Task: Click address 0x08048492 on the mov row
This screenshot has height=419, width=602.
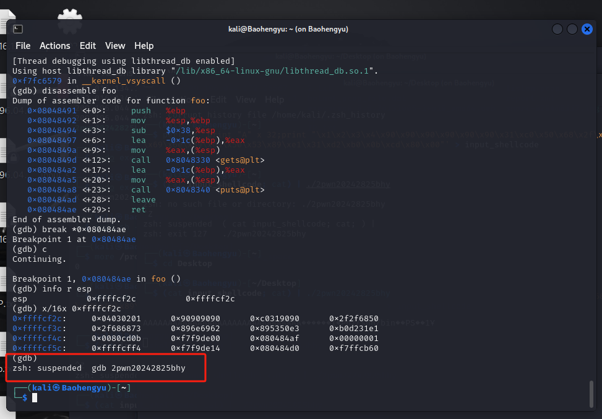Action: [52, 121]
